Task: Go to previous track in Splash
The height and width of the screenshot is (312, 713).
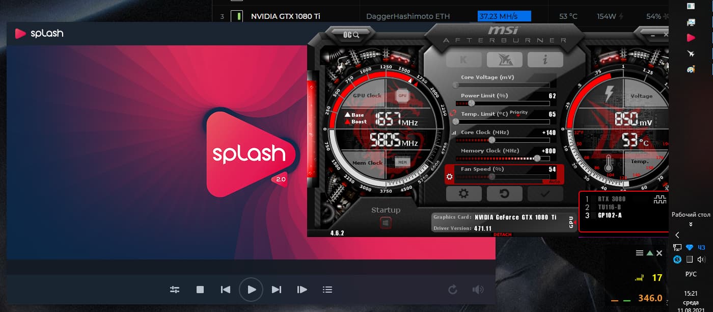Action: click(226, 290)
